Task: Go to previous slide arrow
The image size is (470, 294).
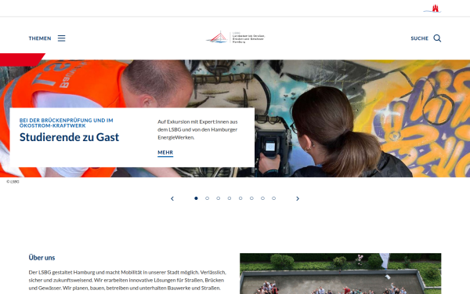Action: pos(172,198)
